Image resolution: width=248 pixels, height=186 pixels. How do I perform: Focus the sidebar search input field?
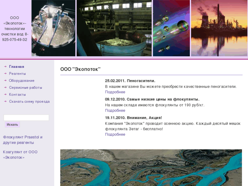coord(26,117)
